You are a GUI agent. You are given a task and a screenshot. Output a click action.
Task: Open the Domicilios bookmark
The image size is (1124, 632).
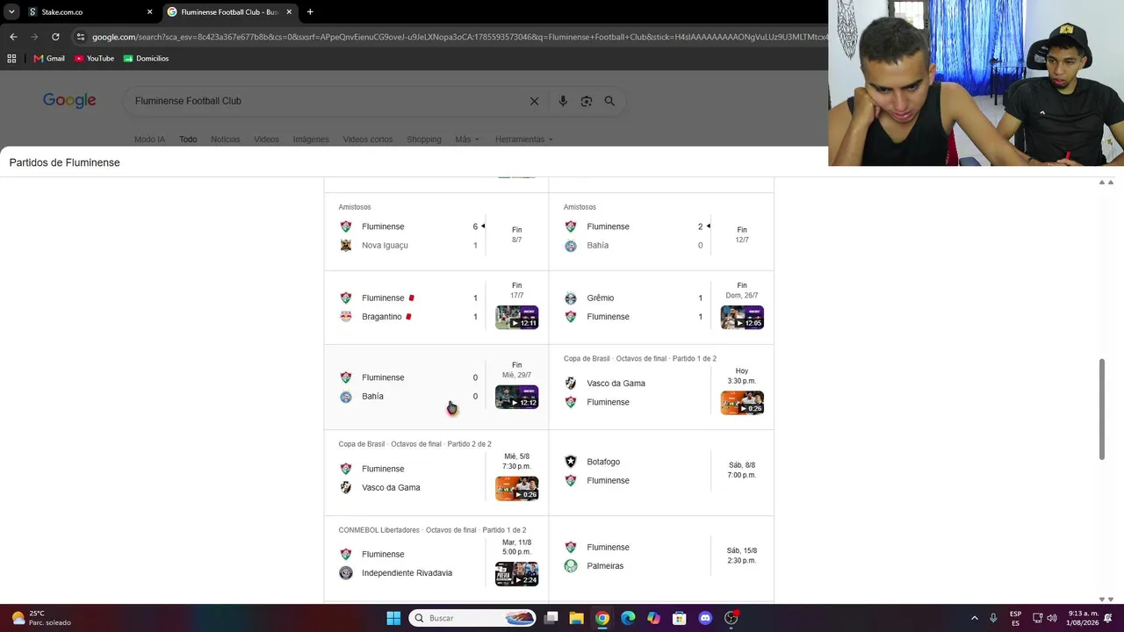[x=146, y=59]
